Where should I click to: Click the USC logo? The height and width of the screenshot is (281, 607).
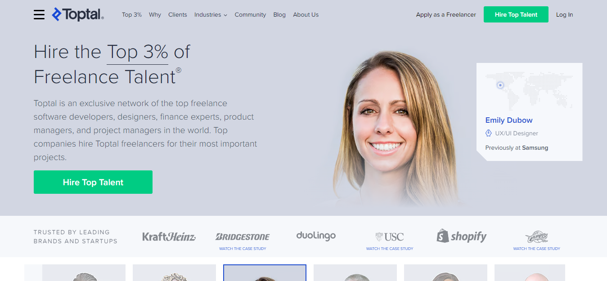coord(390,236)
